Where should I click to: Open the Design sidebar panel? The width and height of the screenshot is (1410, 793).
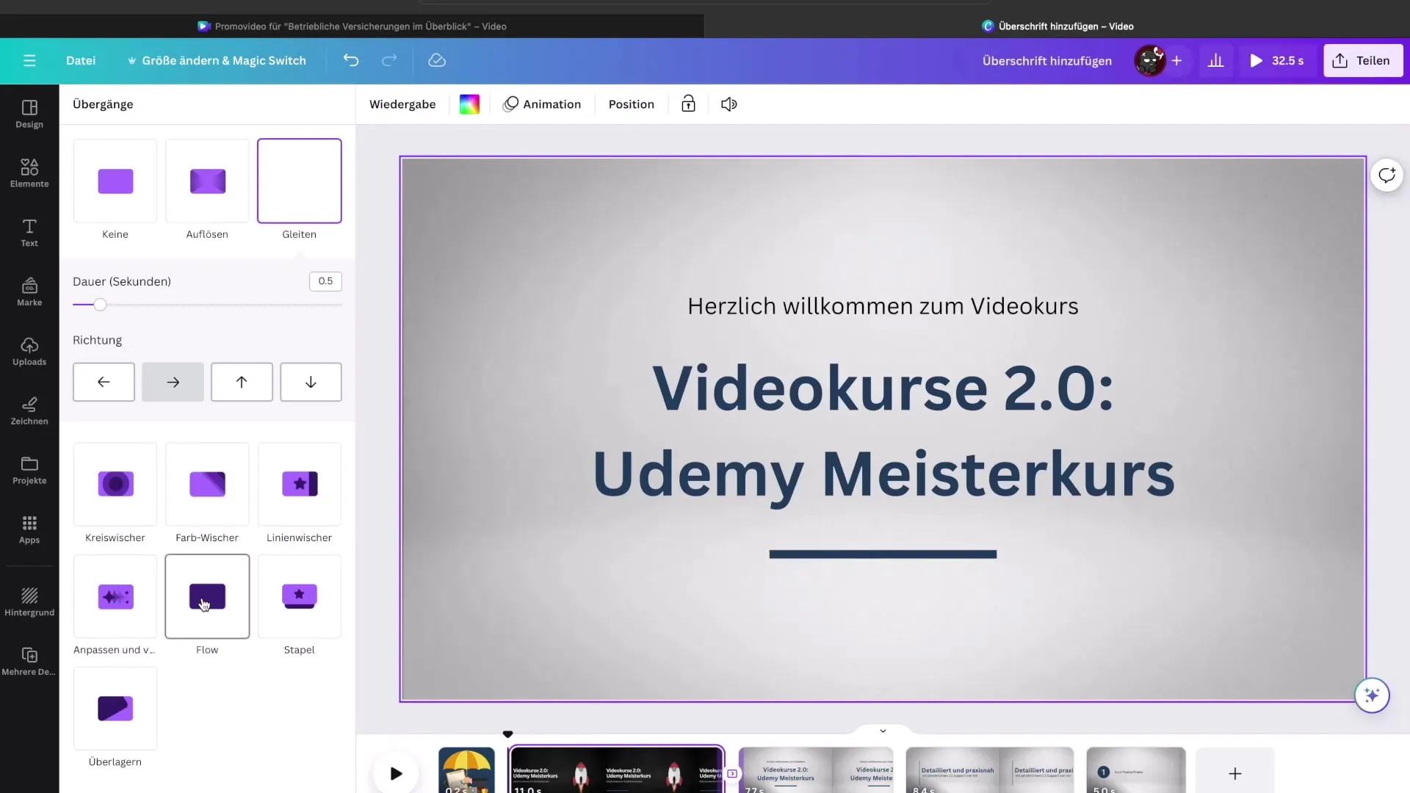tap(29, 115)
